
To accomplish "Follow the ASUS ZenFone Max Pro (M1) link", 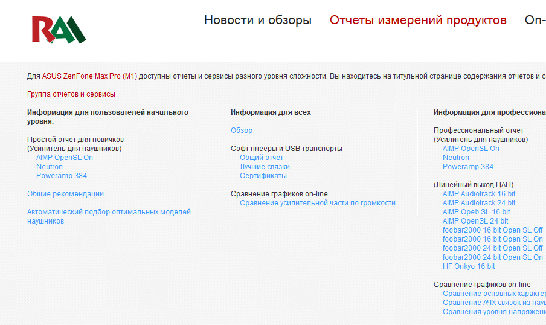I will pos(89,76).
